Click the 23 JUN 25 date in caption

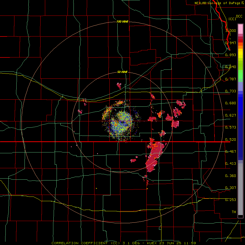170,243
